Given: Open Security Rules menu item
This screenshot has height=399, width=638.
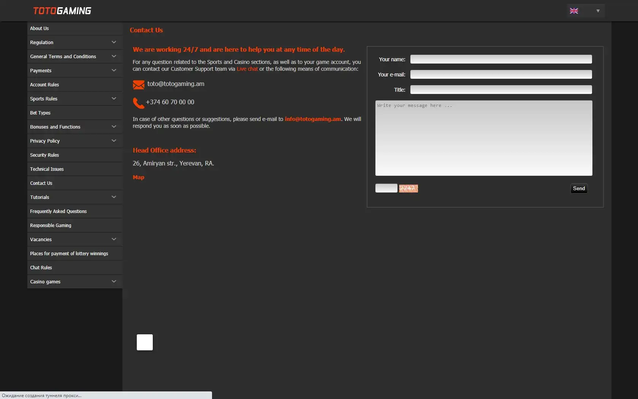Looking at the screenshot, I should point(75,155).
